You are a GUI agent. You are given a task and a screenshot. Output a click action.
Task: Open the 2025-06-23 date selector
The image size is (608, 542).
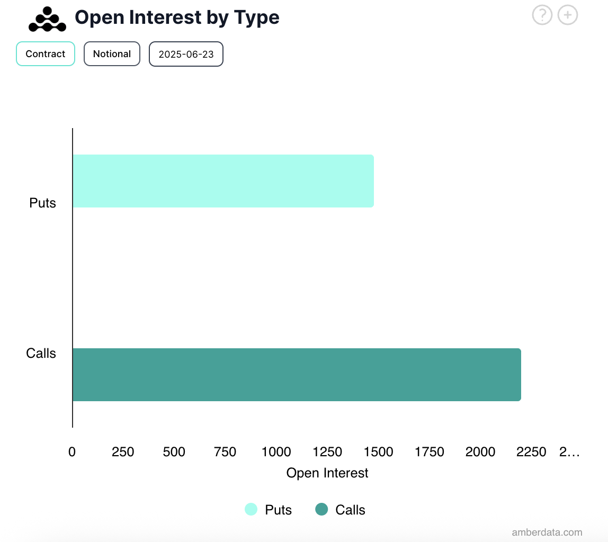[186, 53]
